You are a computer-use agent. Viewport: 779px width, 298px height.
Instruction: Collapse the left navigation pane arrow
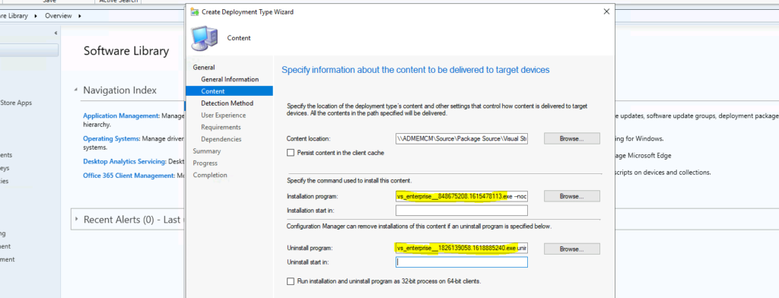56,33
